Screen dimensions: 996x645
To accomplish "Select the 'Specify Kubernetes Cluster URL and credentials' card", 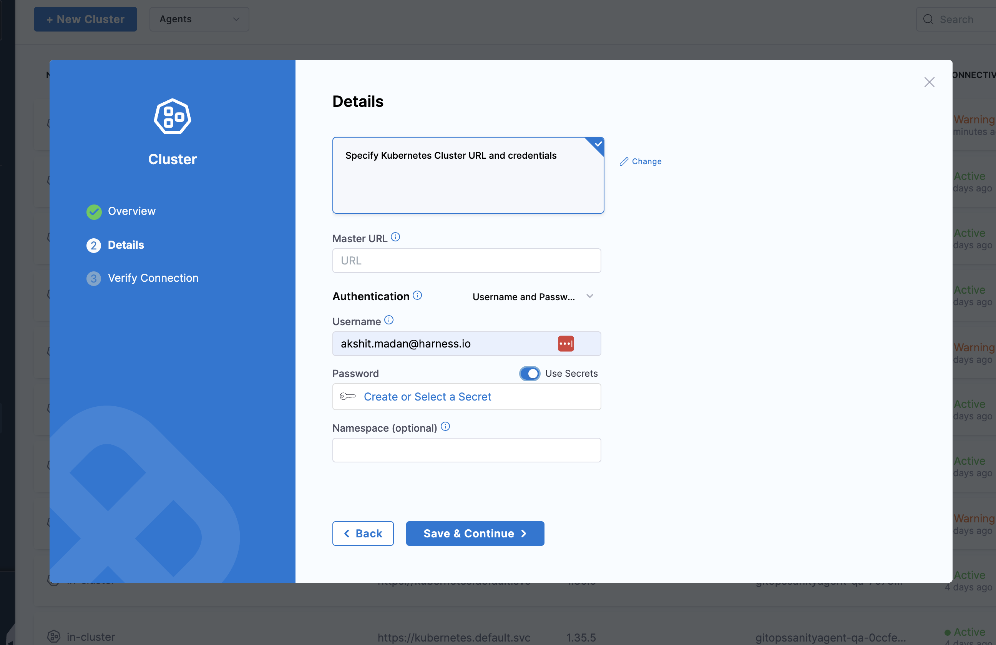I will point(468,175).
